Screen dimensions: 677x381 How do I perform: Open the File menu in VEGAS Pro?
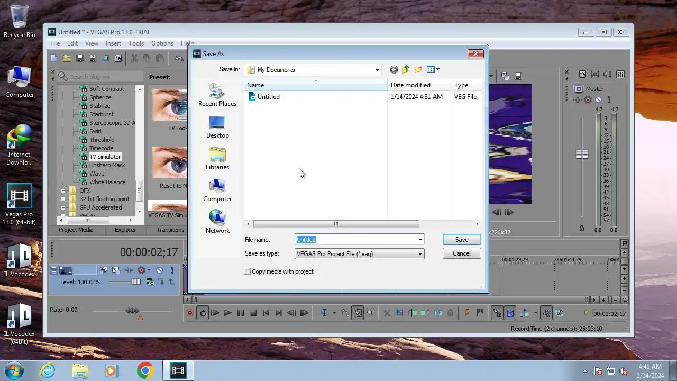55,43
